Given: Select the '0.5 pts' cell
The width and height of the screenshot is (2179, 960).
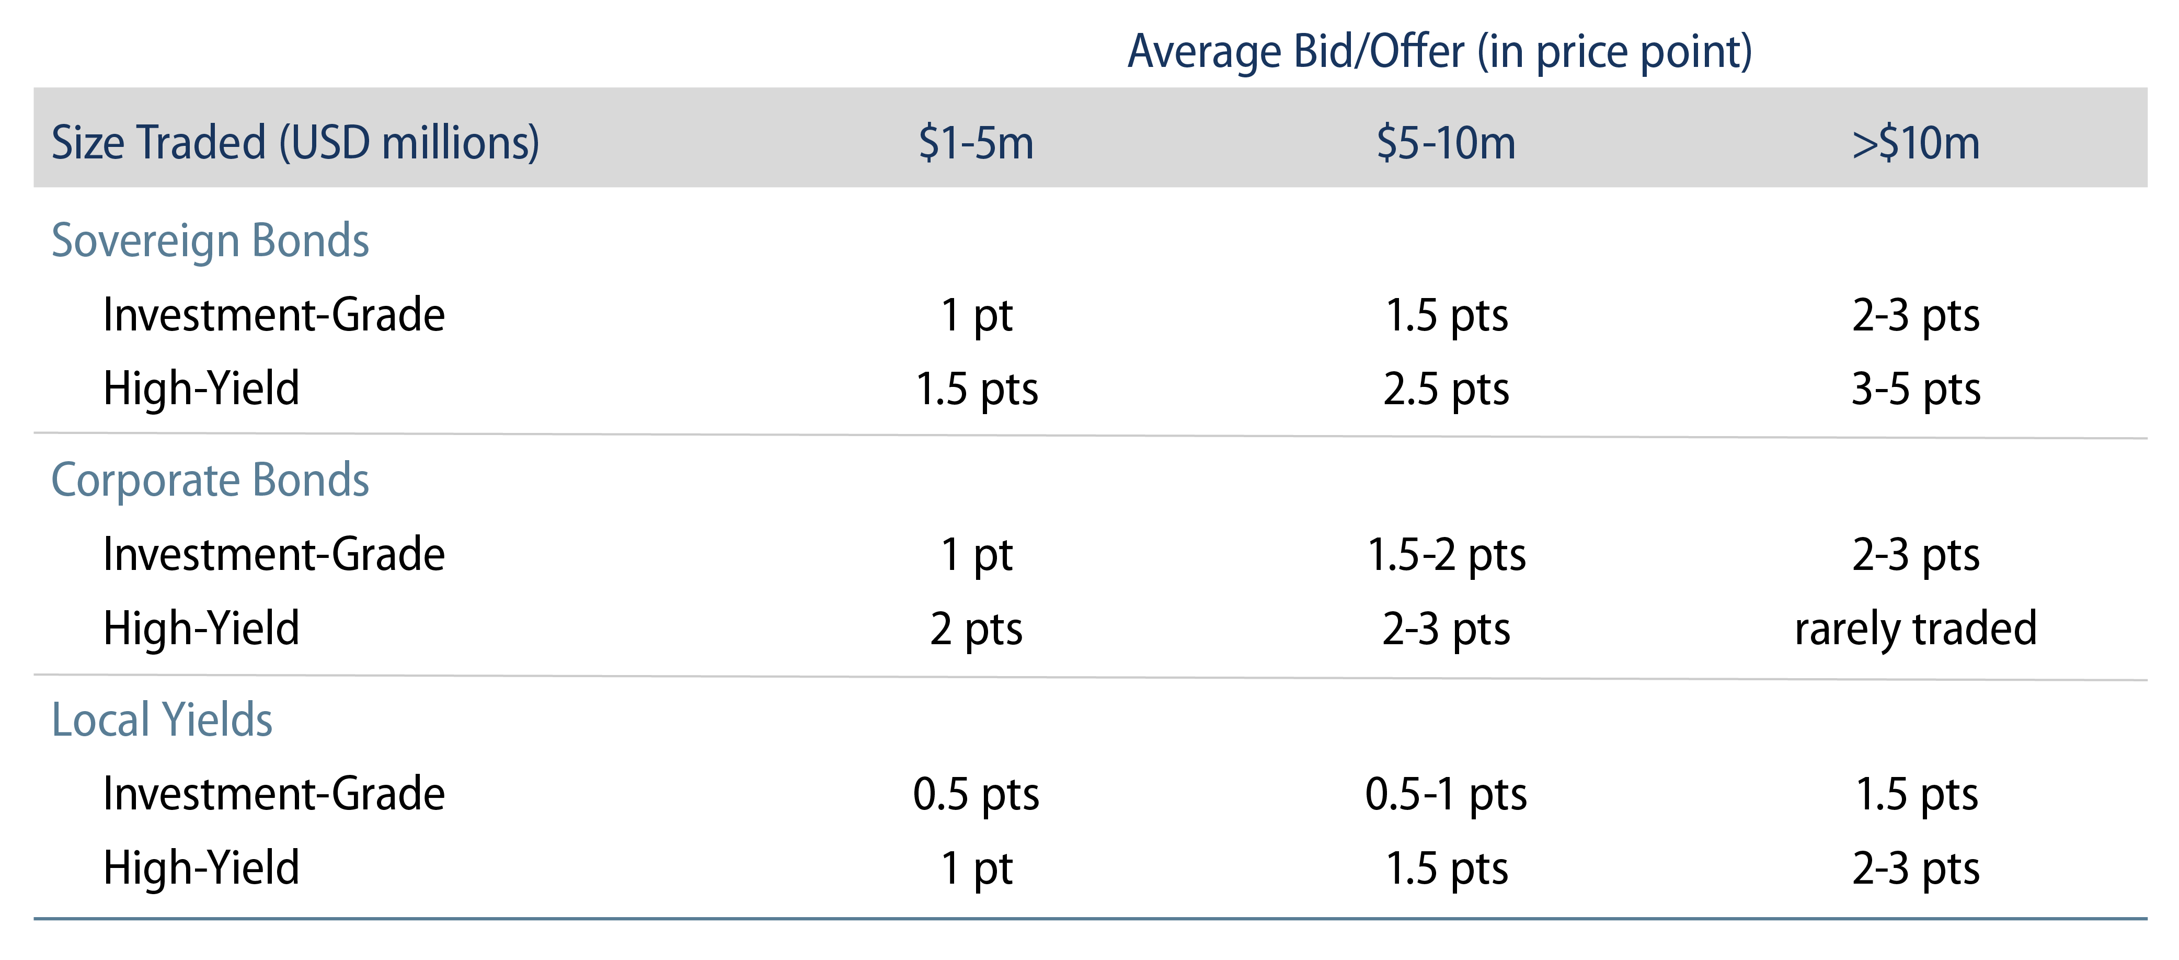Looking at the screenshot, I should click(x=976, y=794).
